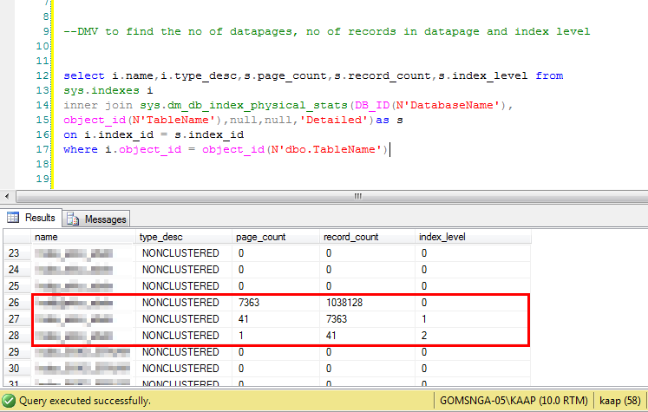Click the blurred name cell in row 29

[82, 352]
